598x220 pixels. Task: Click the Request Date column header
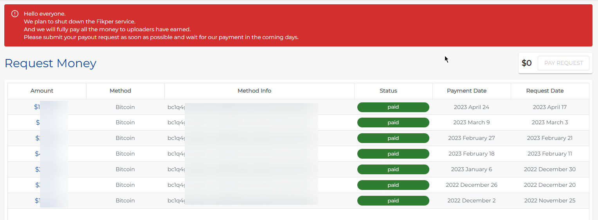click(x=545, y=91)
